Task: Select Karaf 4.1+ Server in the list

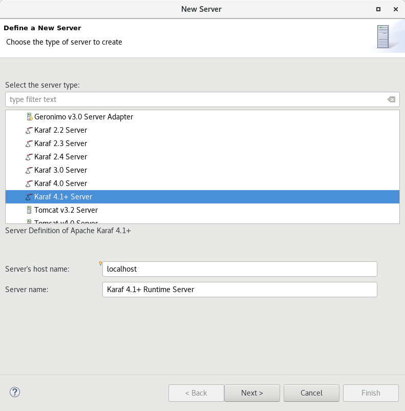Action: point(63,197)
